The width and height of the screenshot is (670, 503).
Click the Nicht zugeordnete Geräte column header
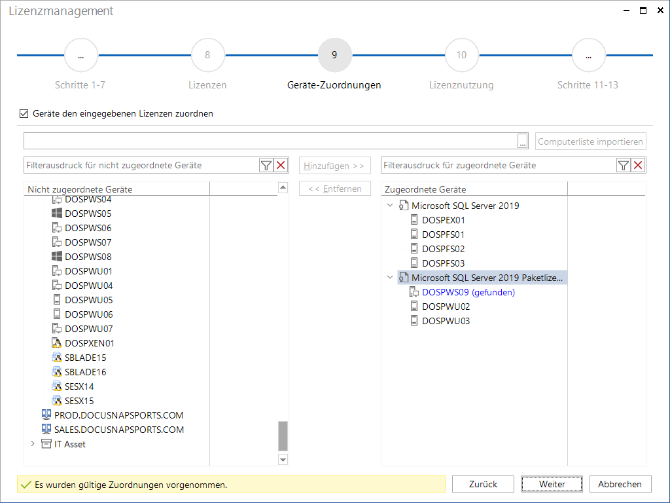point(116,189)
